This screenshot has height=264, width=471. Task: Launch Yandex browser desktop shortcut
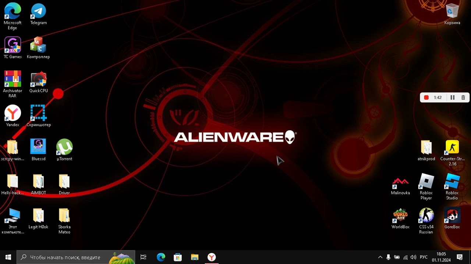click(13, 116)
